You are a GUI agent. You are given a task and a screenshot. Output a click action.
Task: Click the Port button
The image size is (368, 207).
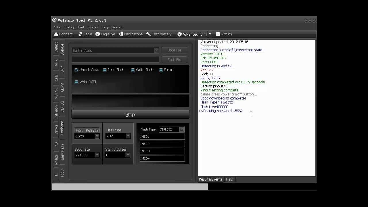[x=79, y=130]
